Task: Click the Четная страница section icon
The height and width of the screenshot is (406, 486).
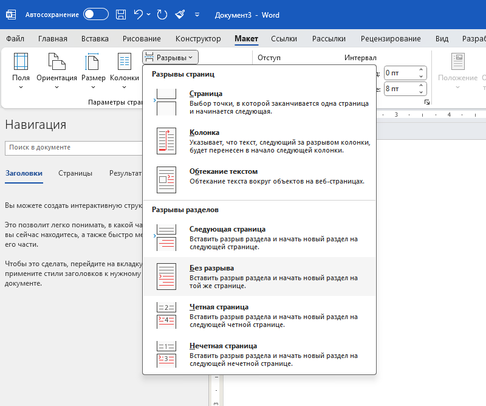Action: tap(166, 315)
